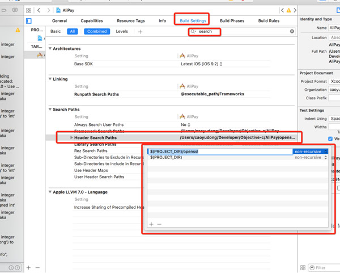
Task: Select the All filter toggle
Action: coord(73,32)
